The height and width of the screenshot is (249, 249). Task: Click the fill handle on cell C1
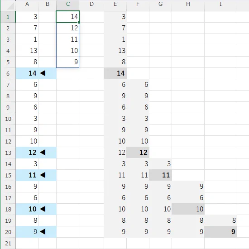pyautogui.click(x=79, y=22)
